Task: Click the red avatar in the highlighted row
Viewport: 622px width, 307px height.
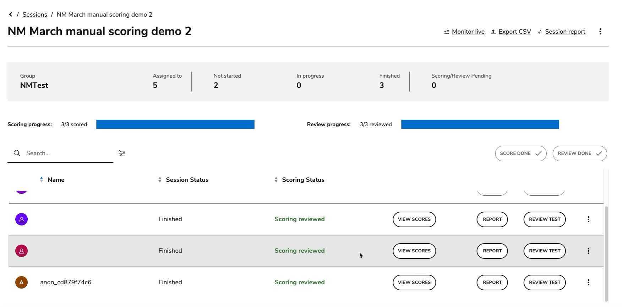Action: (22, 251)
